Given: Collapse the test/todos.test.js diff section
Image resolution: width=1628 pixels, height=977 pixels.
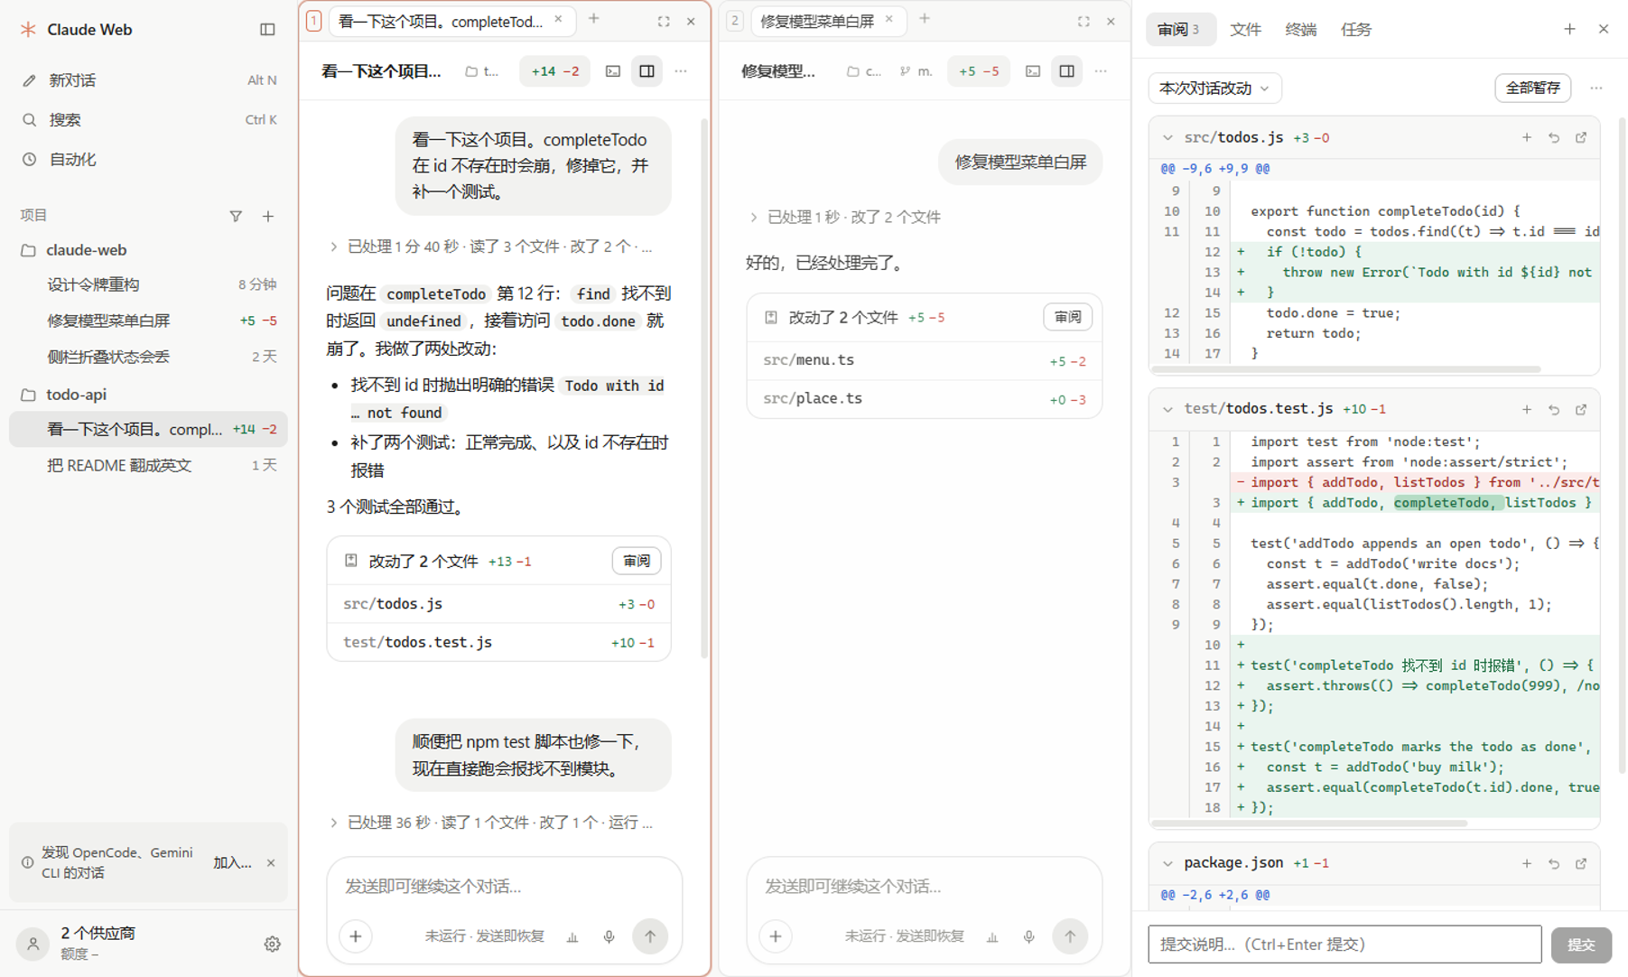Looking at the screenshot, I should (1168, 410).
